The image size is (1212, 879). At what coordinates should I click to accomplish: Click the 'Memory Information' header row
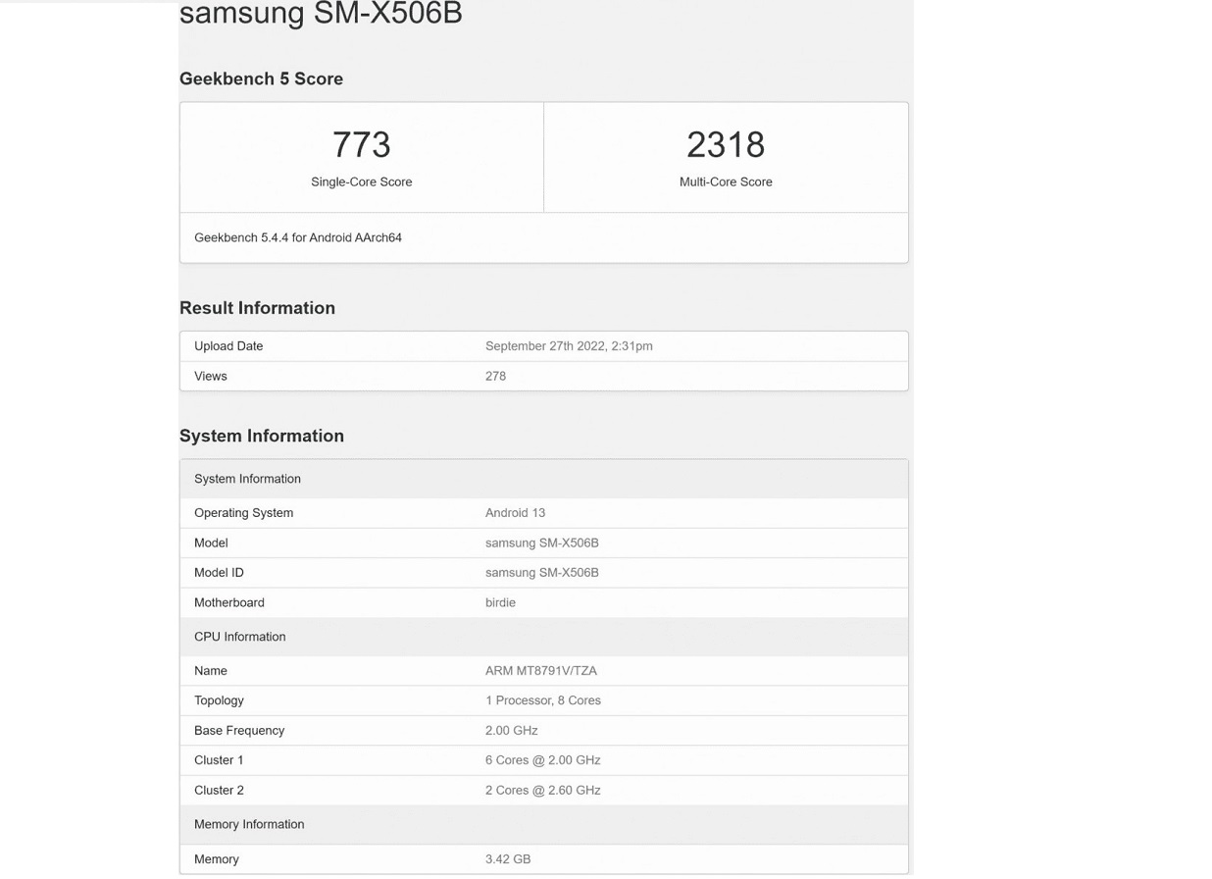(544, 824)
